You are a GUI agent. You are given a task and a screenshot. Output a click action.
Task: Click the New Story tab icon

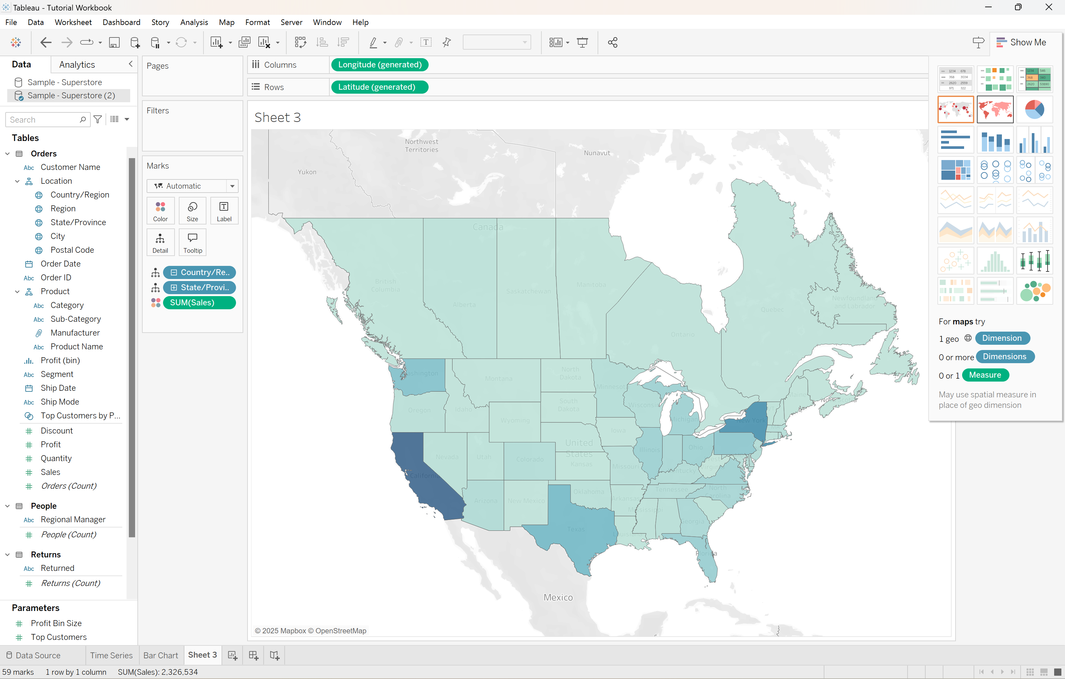click(275, 655)
